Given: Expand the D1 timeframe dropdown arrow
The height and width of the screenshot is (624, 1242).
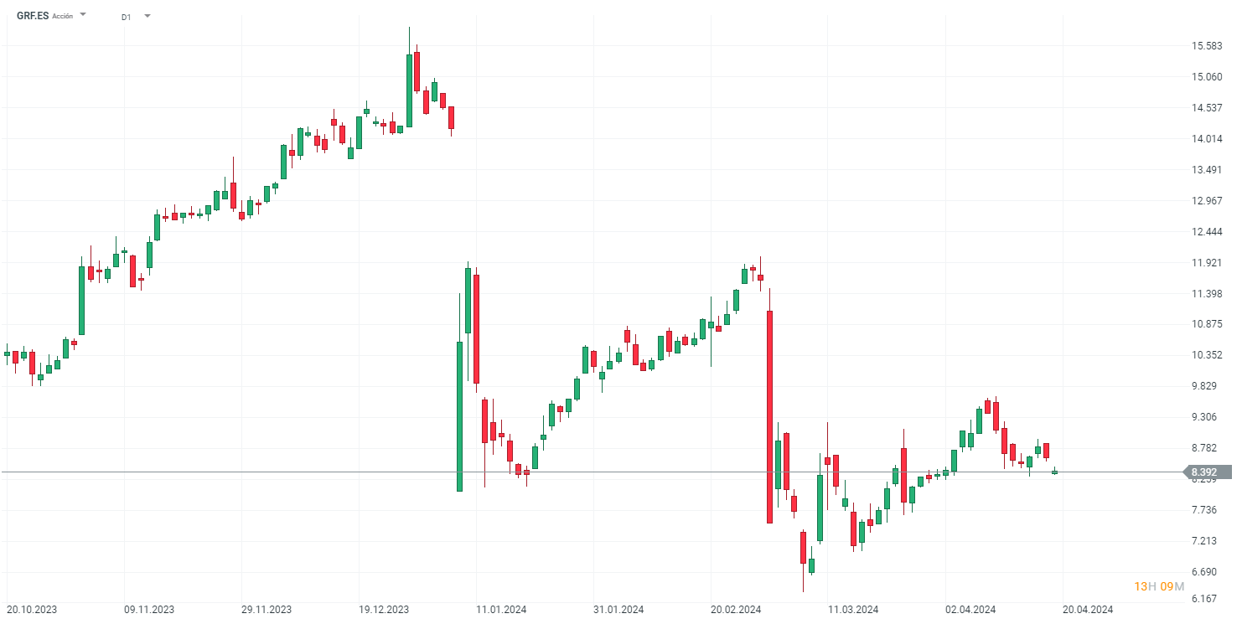Looking at the screenshot, I should tap(147, 15).
